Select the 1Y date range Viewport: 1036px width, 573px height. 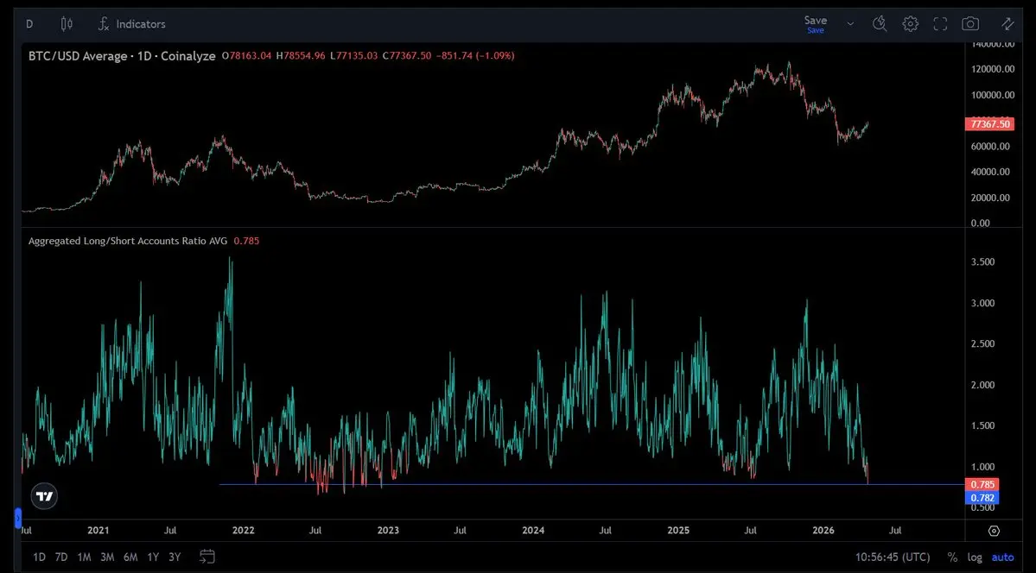pos(153,557)
